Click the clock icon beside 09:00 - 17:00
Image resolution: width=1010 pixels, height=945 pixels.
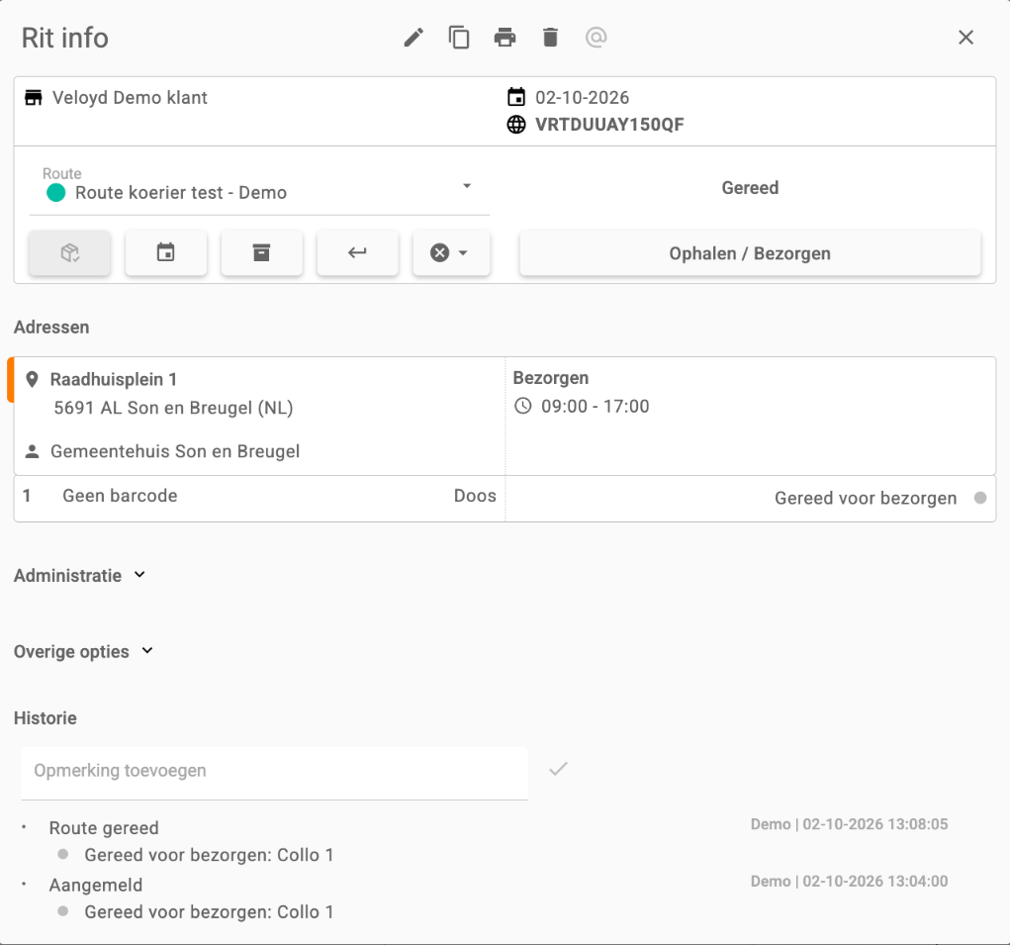(x=523, y=407)
